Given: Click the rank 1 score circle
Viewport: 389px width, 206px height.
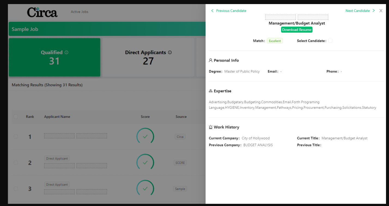Looking at the screenshot, I should click(x=145, y=136).
